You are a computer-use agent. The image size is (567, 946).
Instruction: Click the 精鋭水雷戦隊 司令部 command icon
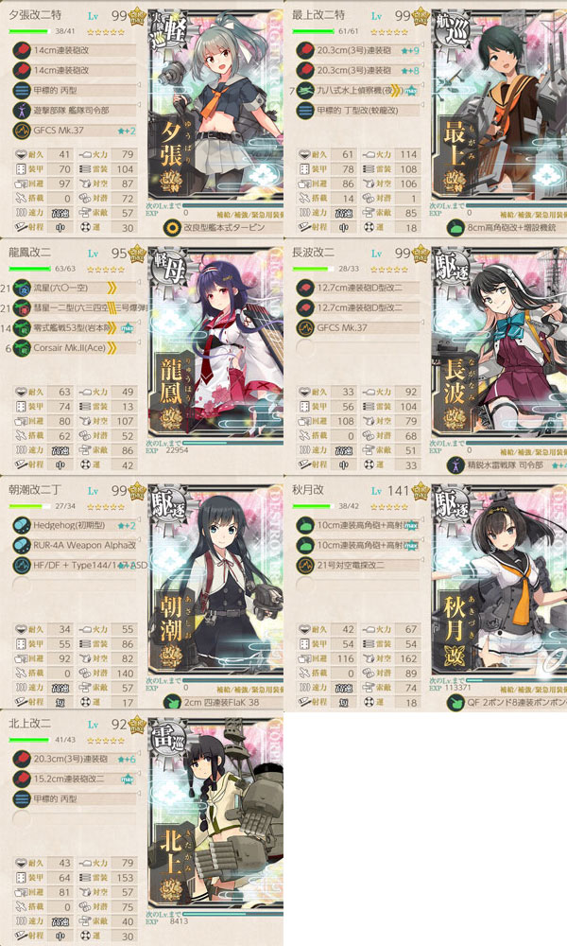click(456, 465)
